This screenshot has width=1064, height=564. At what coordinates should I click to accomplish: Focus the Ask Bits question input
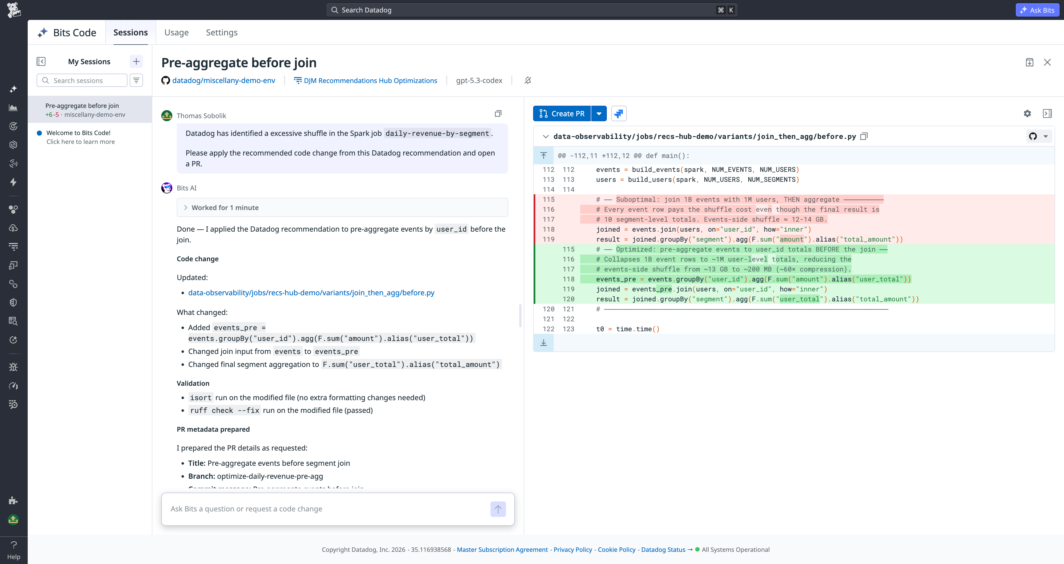[x=326, y=509]
